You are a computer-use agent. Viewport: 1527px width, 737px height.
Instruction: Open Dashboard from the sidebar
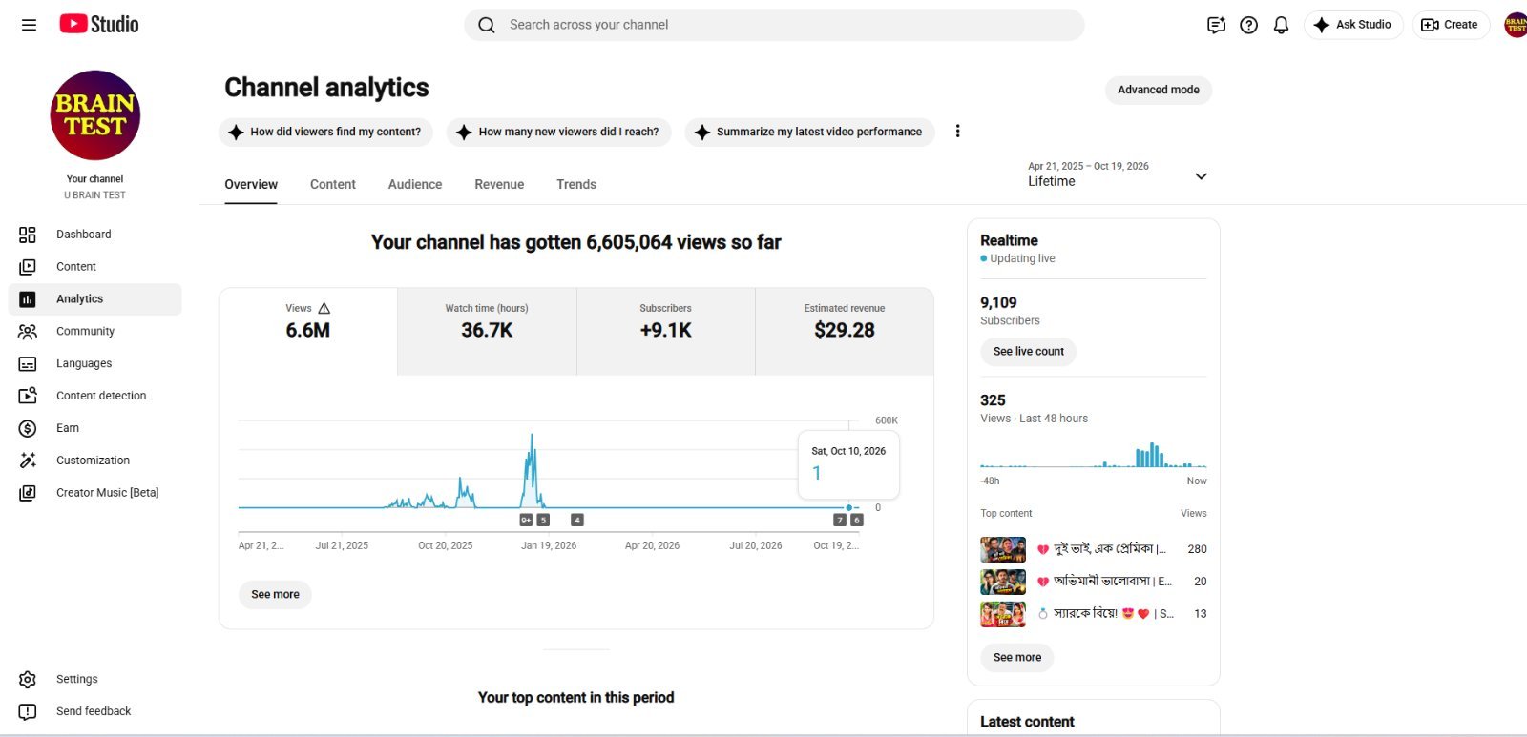94,235
